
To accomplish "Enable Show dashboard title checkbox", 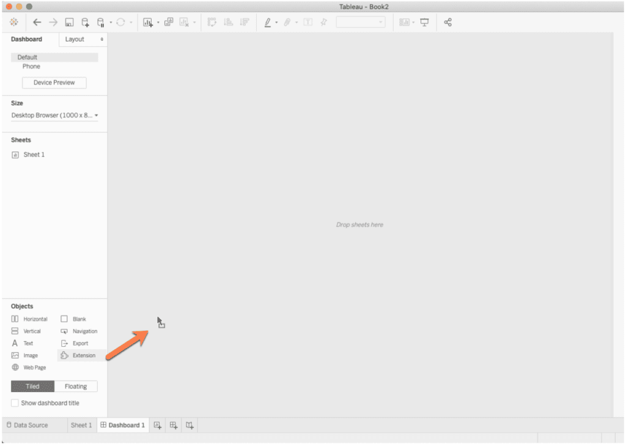I will pos(15,403).
